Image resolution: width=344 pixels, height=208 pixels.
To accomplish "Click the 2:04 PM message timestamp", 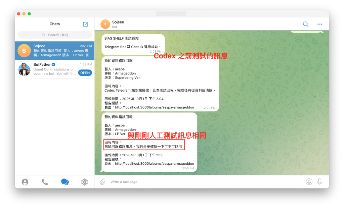I will point(210,108).
